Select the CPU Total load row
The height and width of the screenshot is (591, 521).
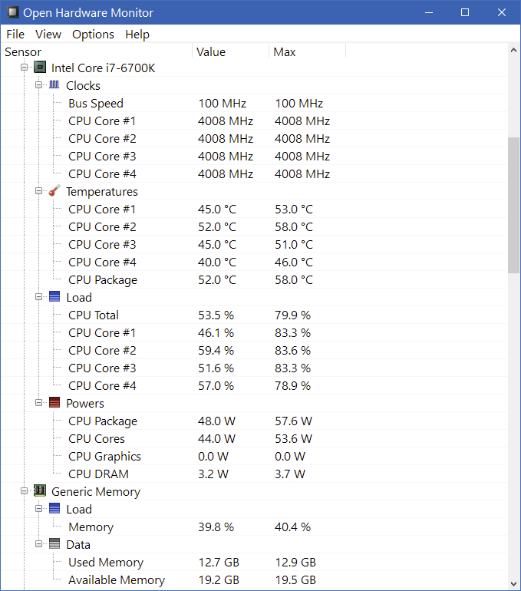click(254, 315)
